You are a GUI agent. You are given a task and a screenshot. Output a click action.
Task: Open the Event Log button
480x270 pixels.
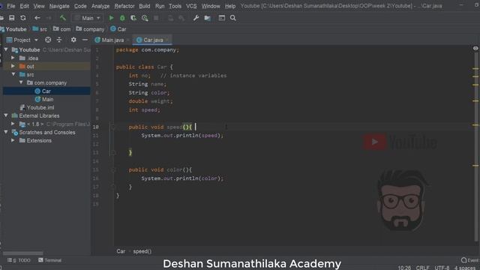click(x=470, y=260)
